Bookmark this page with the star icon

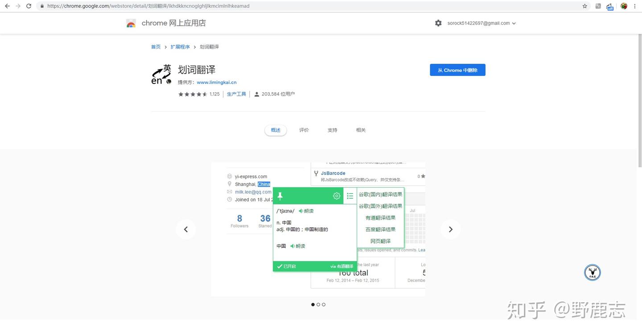(584, 6)
